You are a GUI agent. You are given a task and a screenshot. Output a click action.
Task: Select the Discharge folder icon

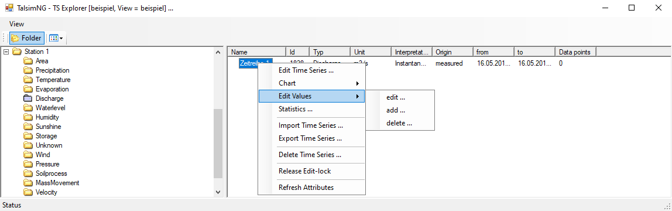click(28, 98)
